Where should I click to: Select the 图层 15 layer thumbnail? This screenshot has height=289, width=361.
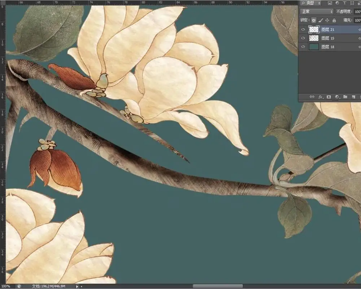coord(314,38)
